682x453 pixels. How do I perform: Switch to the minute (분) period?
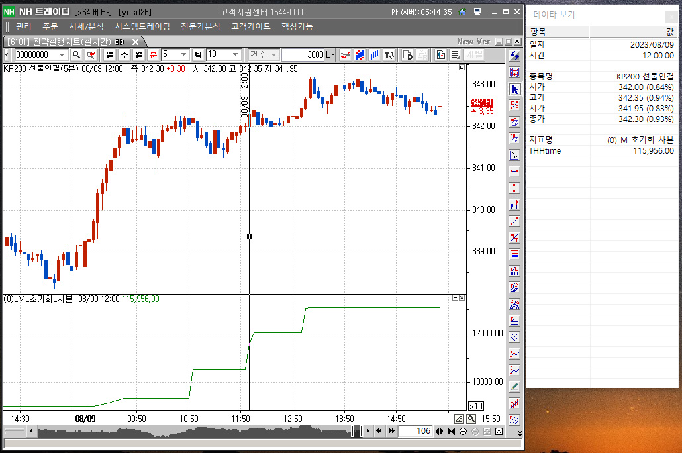pyautogui.click(x=154, y=55)
